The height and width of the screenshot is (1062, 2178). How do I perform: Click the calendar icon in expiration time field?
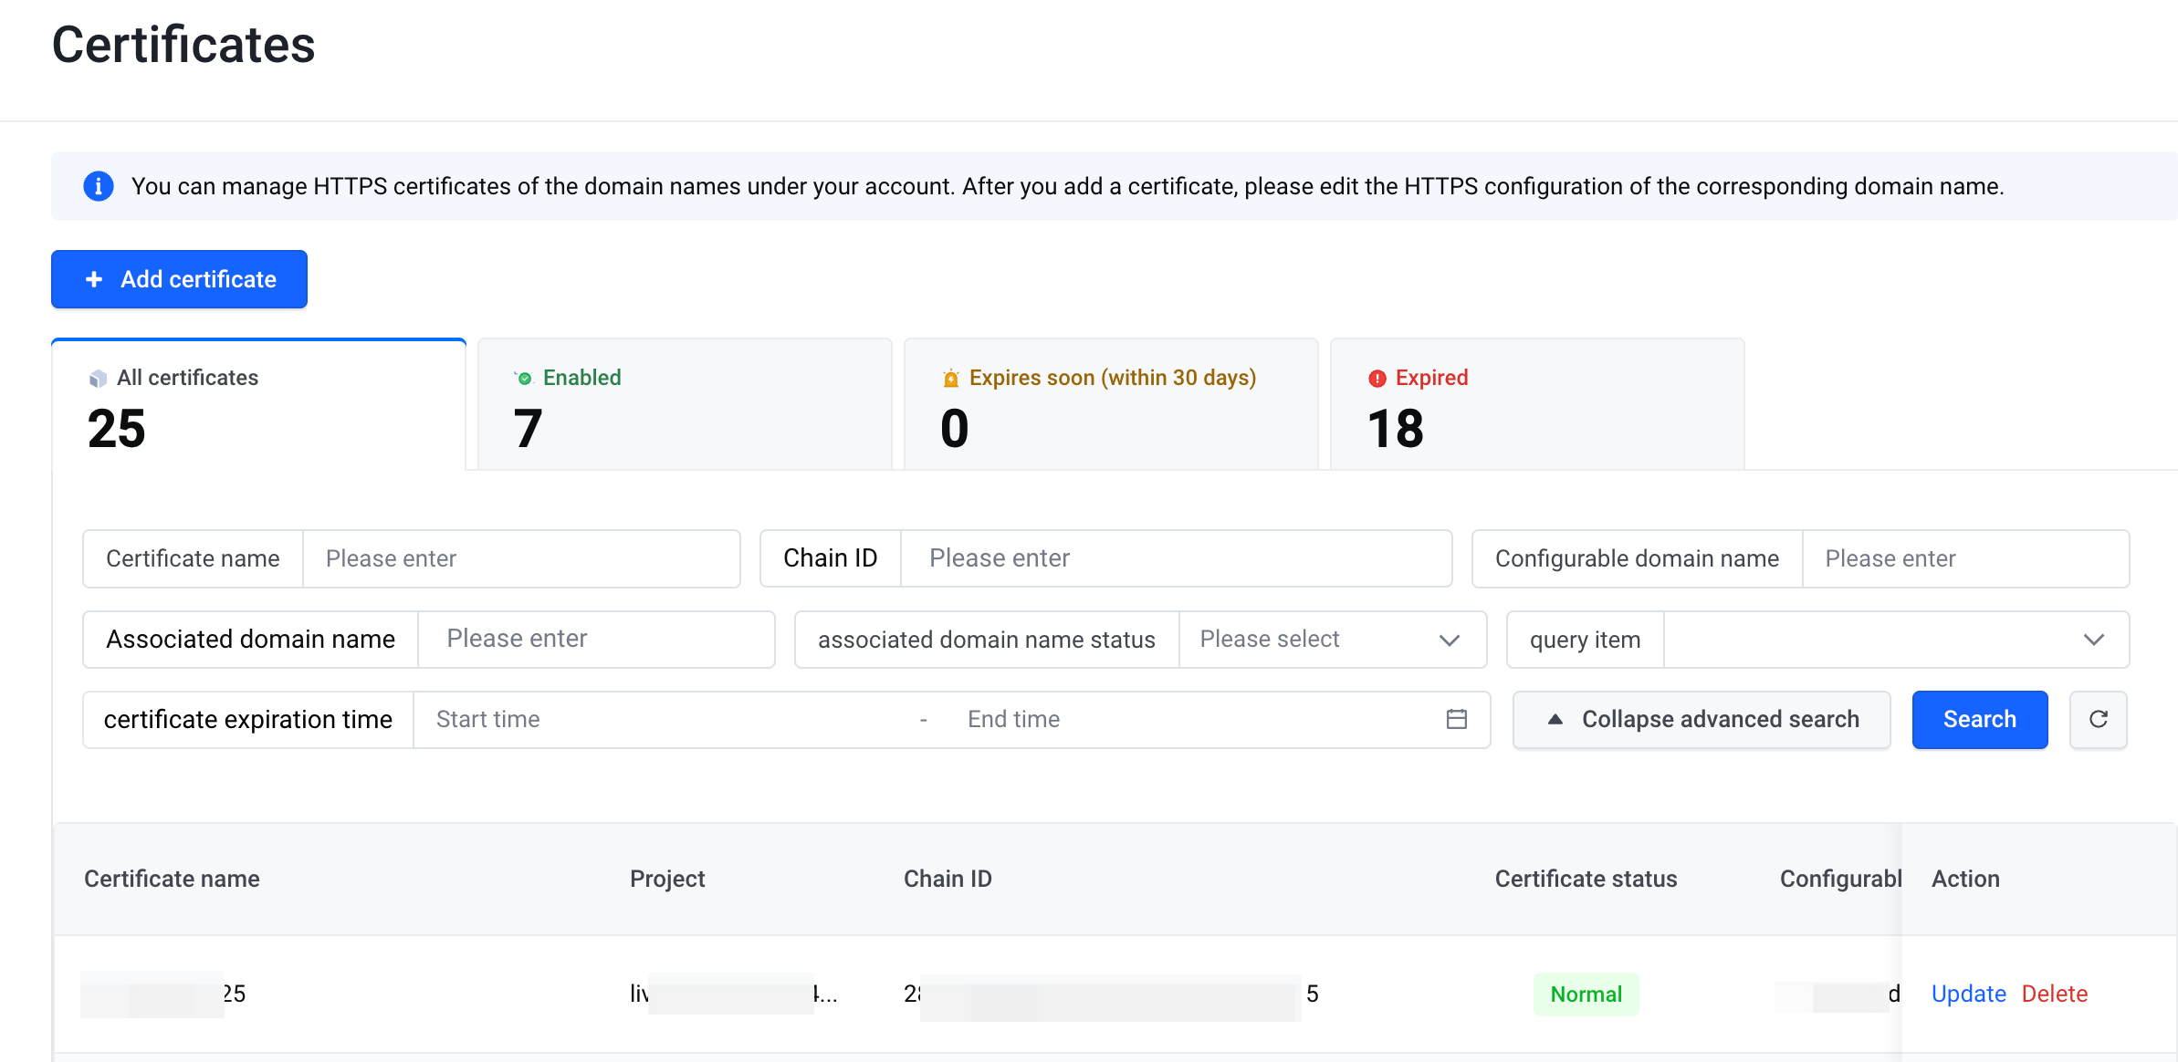point(1456,719)
